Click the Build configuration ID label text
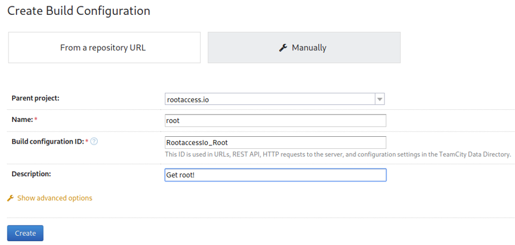Viewport: 515px width, 245px height. click(x=47, y=141)
